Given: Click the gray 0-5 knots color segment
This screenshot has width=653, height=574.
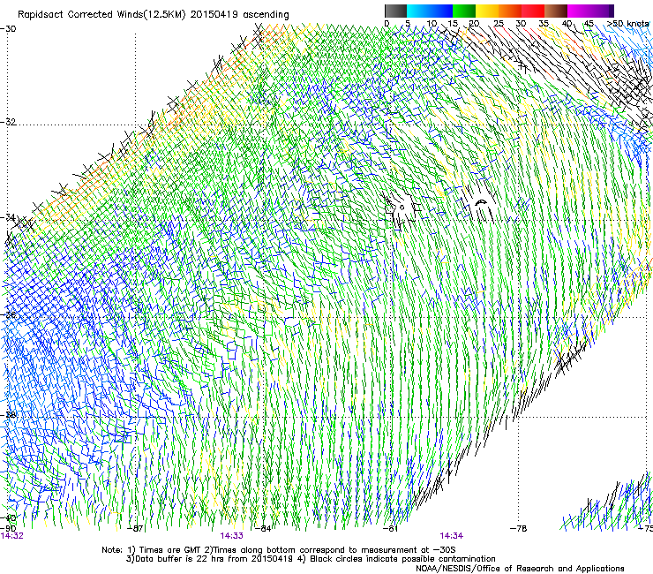Looking at the screenshot, I should 395,11.
